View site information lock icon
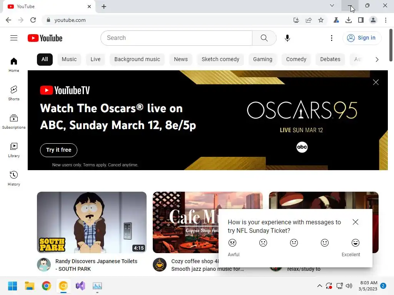The width and height of the screenshot is (394, 295). click(x=48, y=20)
